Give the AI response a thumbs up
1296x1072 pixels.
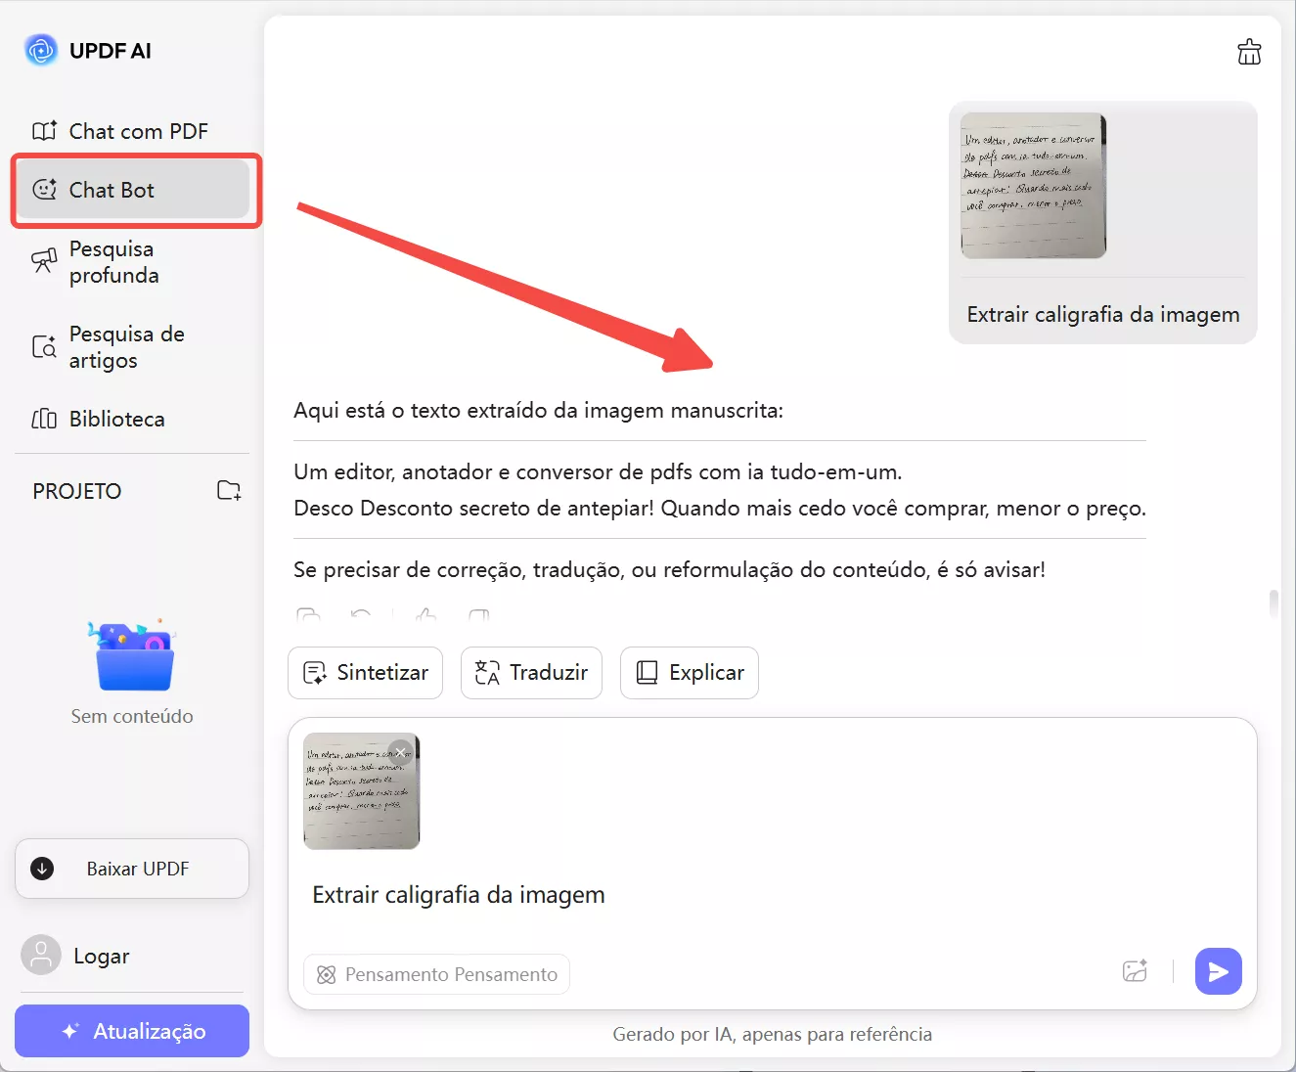[x=425, y=616]
